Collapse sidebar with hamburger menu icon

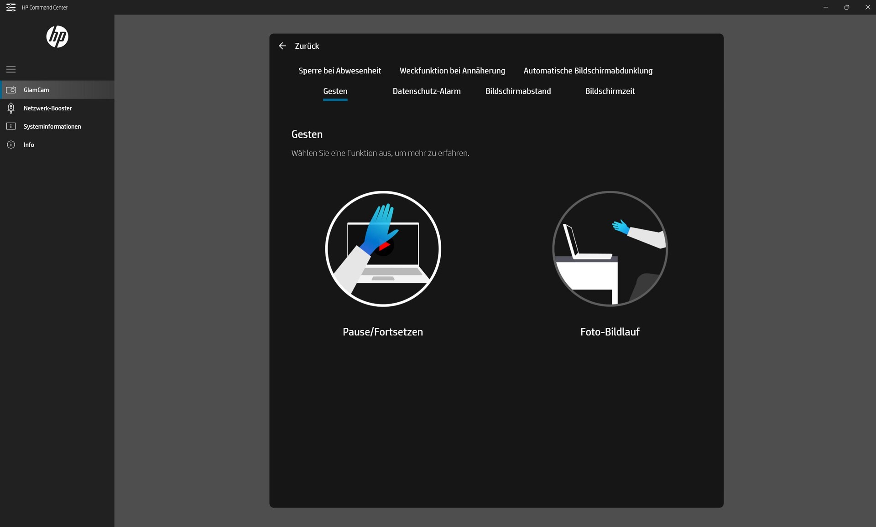[11, 69]
